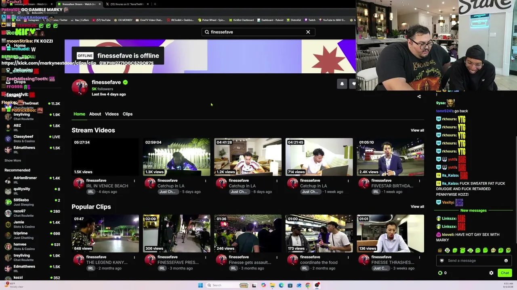This screenshot has width=517, height=290.
Task: Click the search magnifier icon
Action: (x=207, y=32)
